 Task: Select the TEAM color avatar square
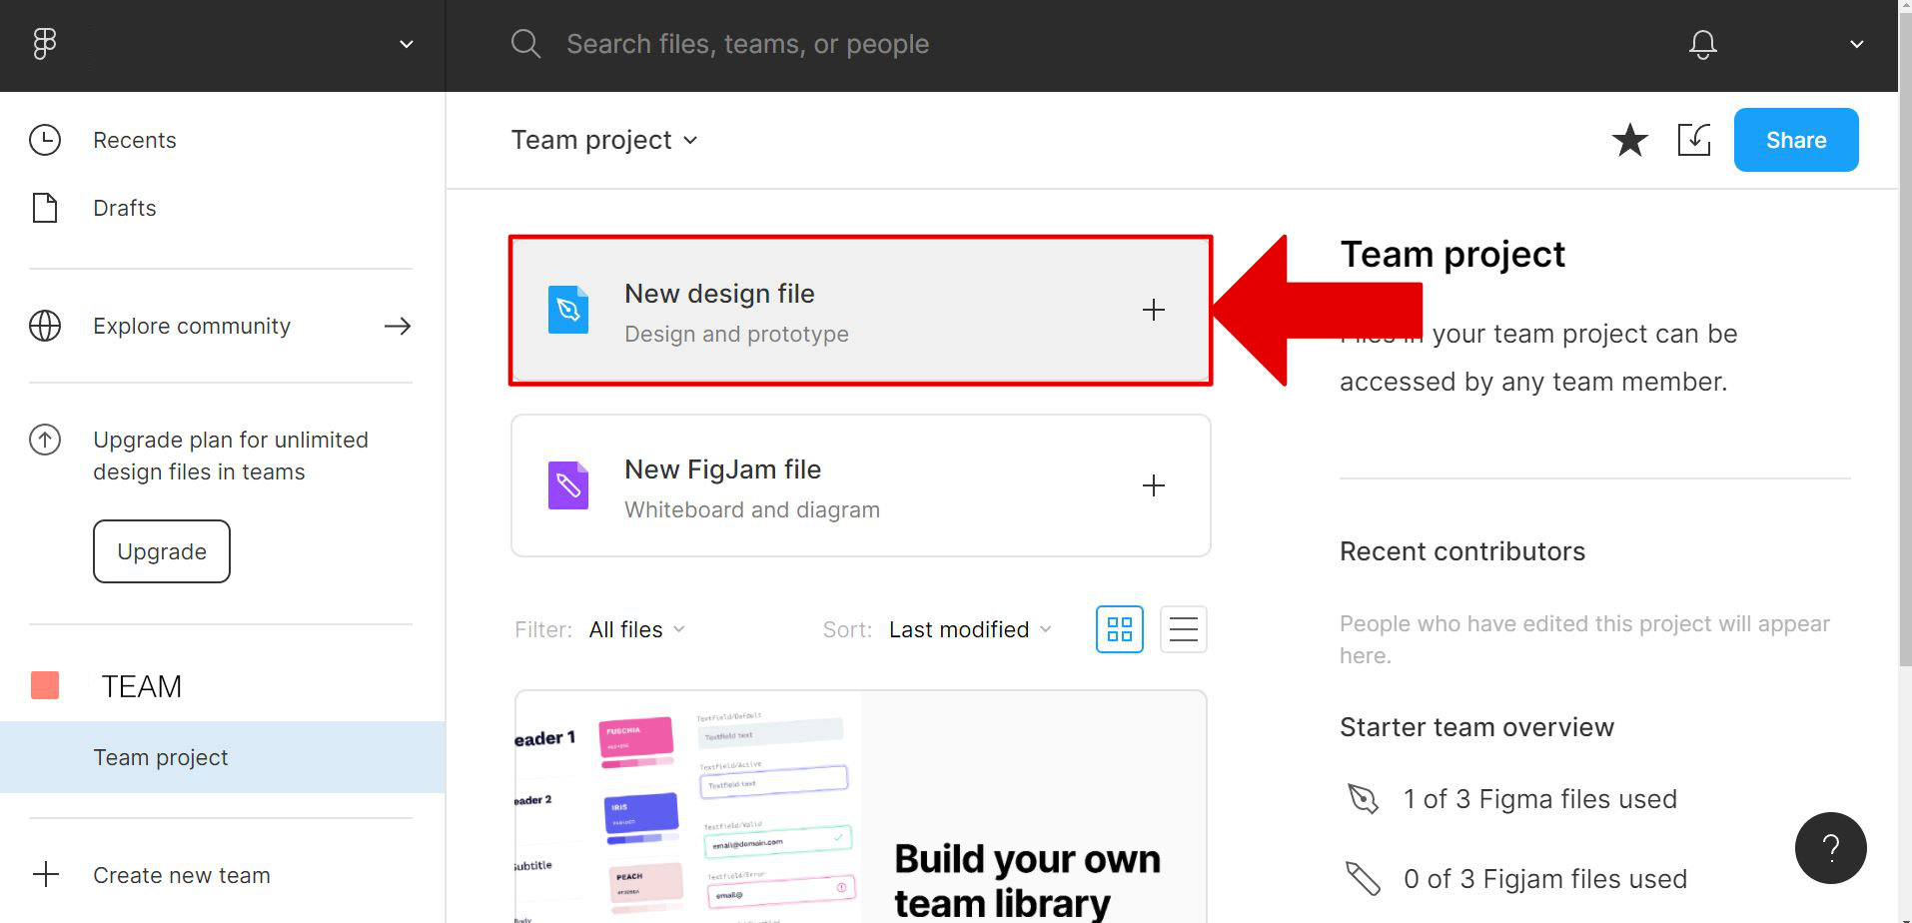(45, 686)
